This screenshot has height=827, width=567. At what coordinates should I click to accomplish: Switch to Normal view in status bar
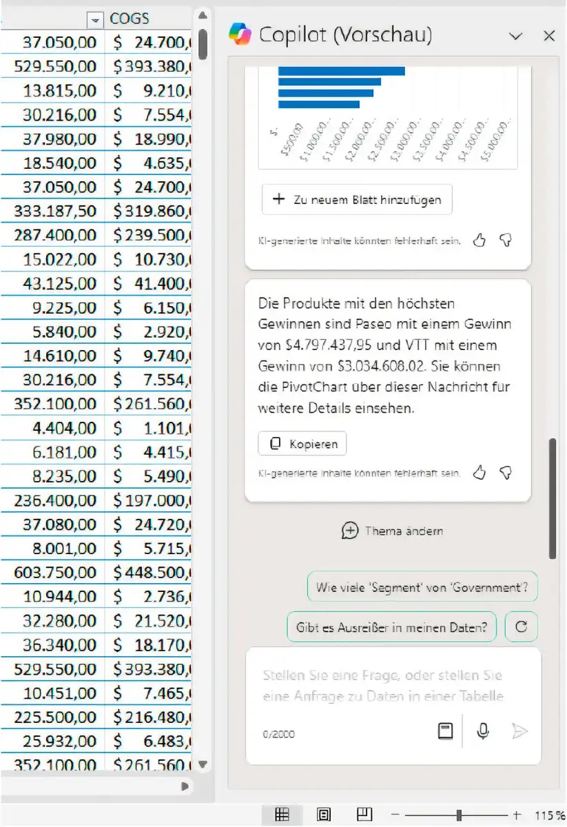[x=282, y=815]
